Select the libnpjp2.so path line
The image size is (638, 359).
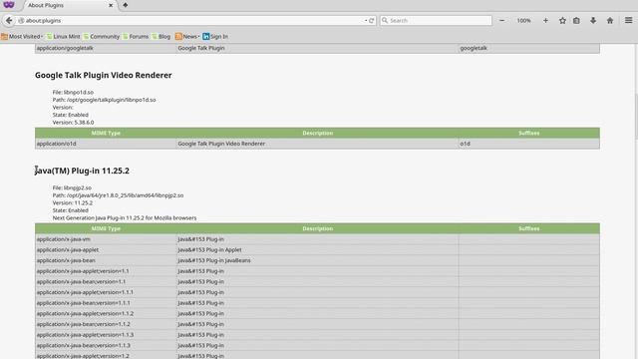click(x=118, y=195)
